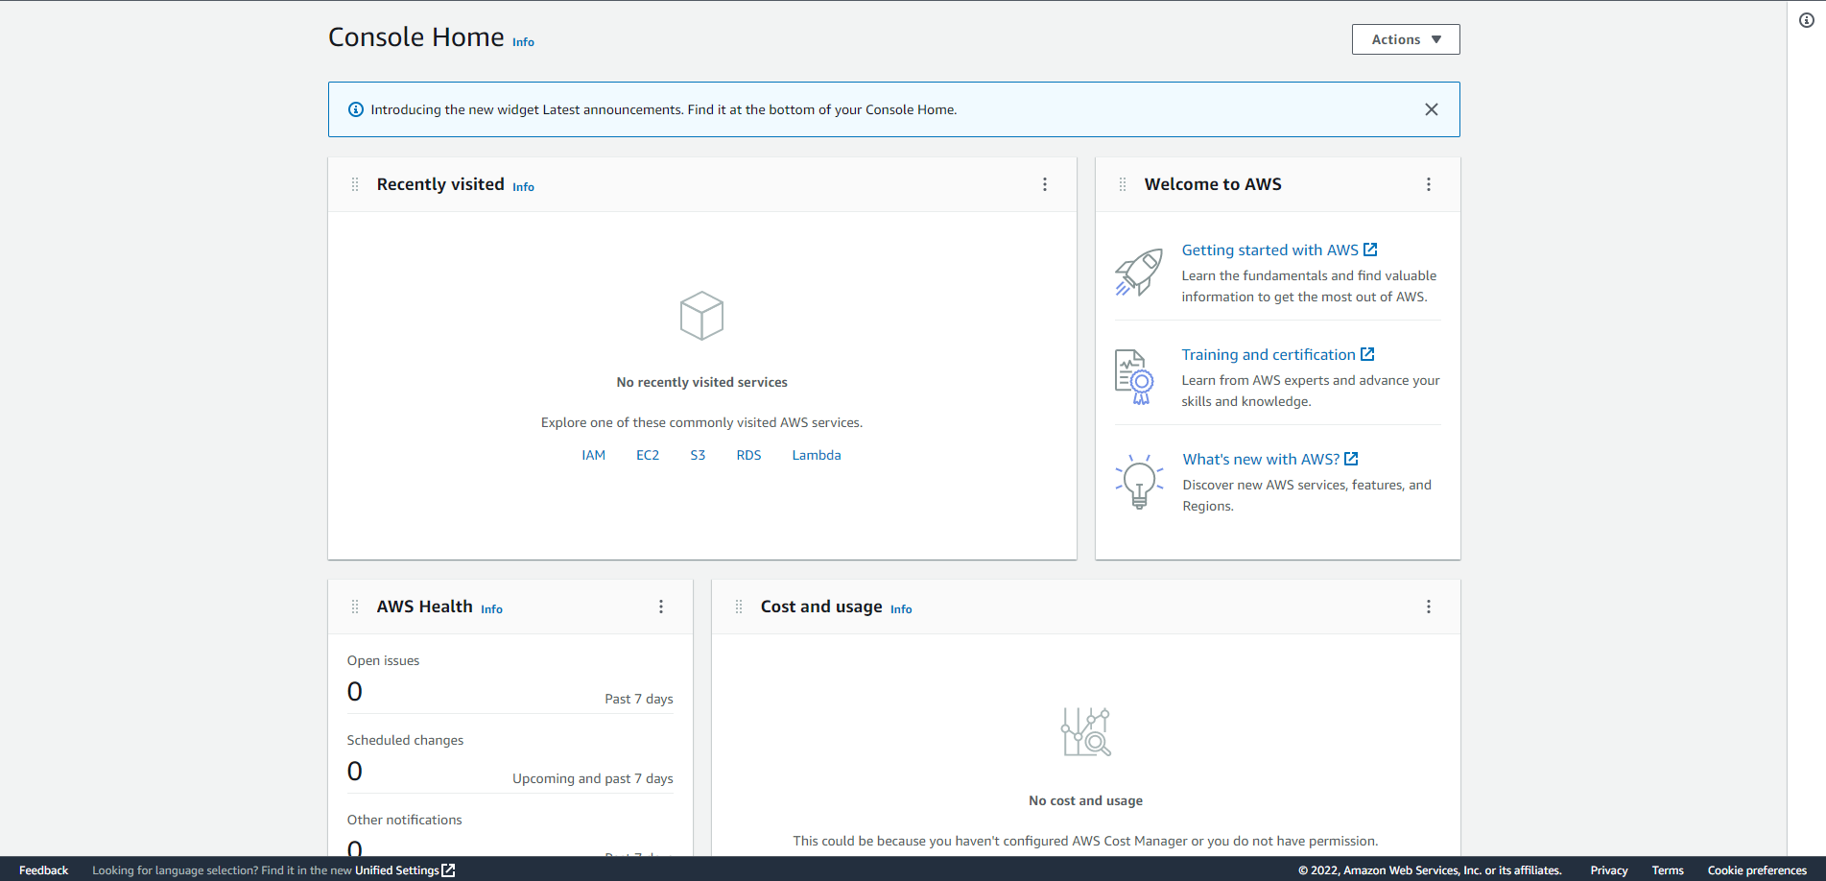Open Info link for Cost and usage
Viewport: 1826px width, 881px height.
point(901,609)
